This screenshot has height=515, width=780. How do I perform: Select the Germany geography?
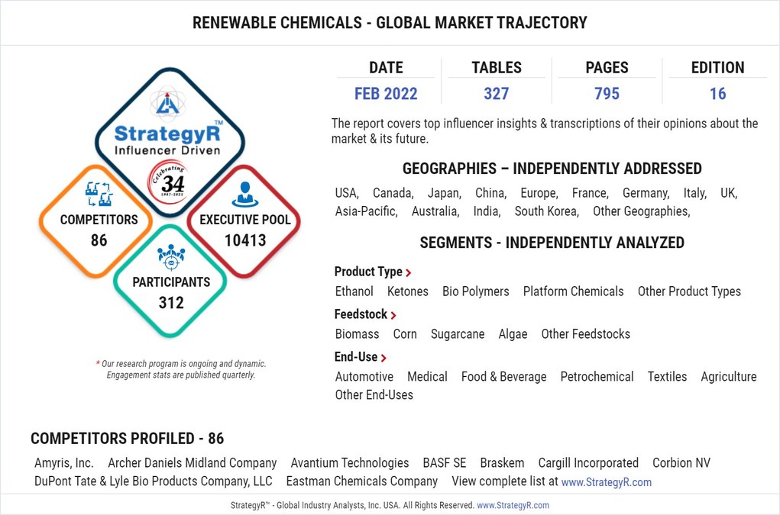click(646, 193)
